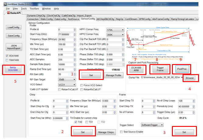The width and height of the screenshot is (203, 140).
Task: Select the RadarAPI tab icon
Action: [x=9, y=13]
